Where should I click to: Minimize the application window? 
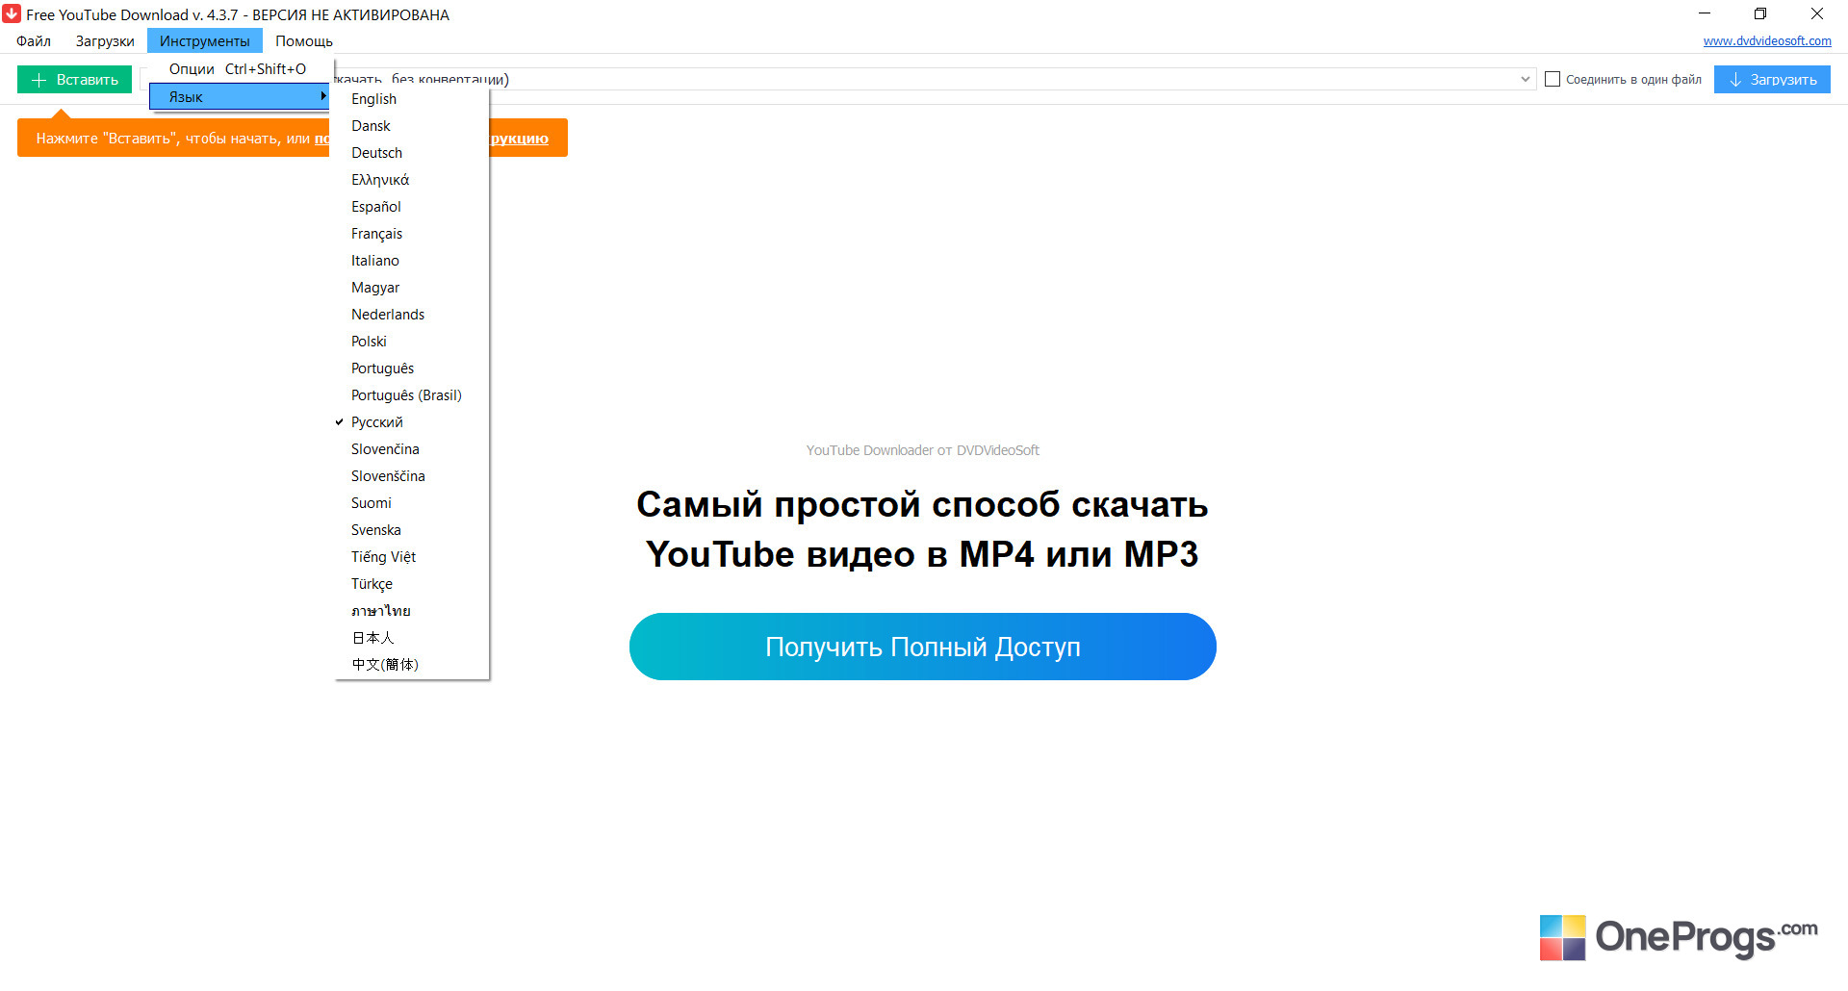pos(1705,13)
